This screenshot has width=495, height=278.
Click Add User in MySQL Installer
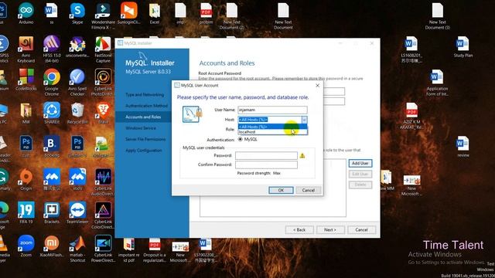tap(360, 163)
